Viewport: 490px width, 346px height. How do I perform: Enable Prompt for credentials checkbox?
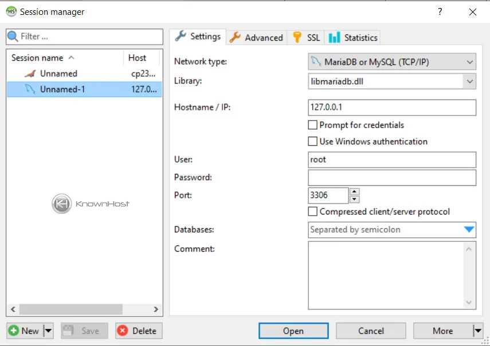tap(313, 125)
